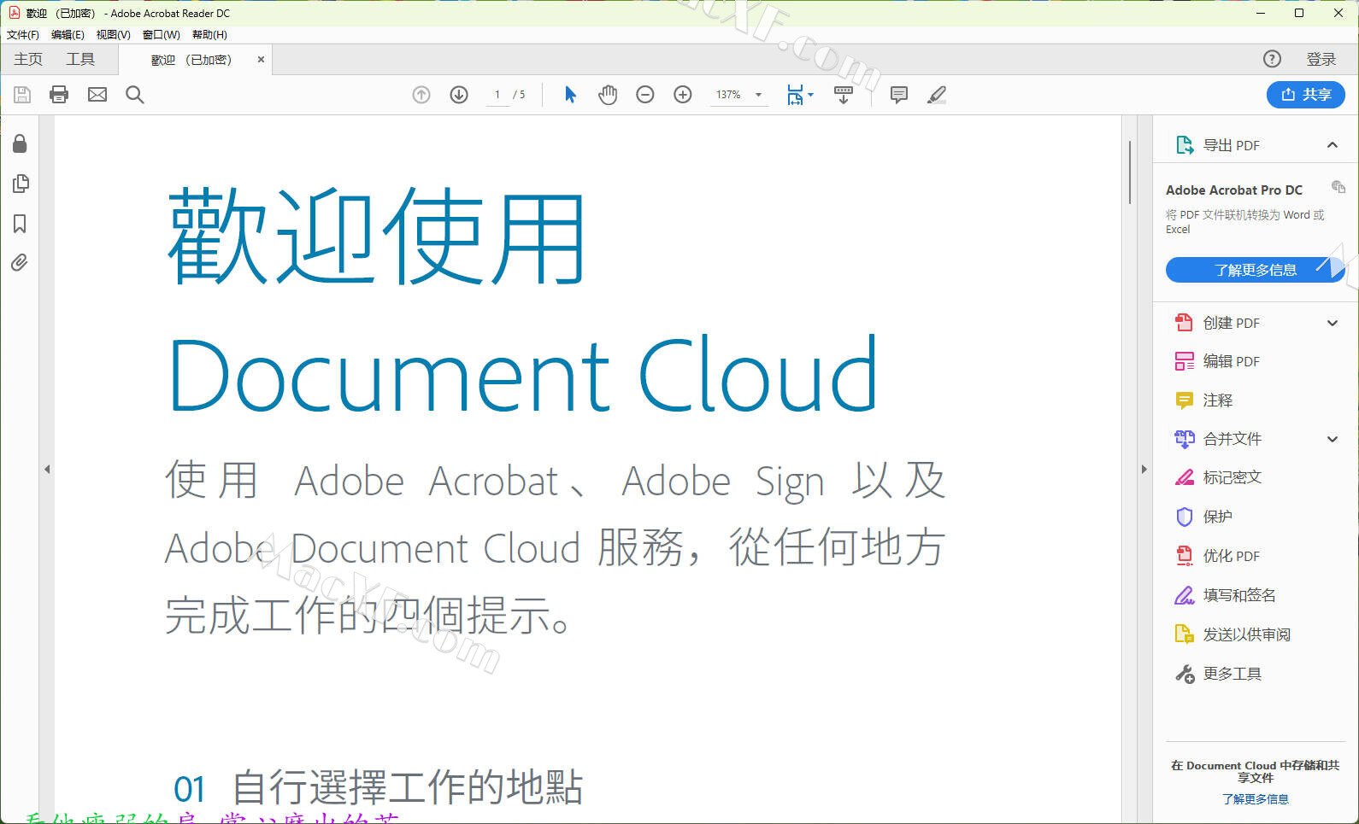
Task: Click the Read mode keyboard-arrow icon
Action: pos(844,95)
